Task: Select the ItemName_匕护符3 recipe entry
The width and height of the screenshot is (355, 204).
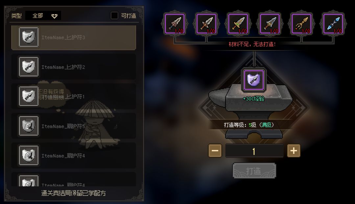Action: [x=74, y=37]
